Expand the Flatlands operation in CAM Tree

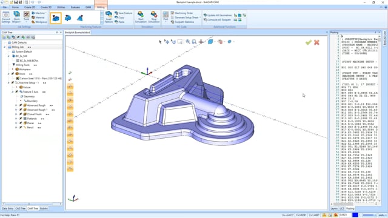[x=16, y=119]
